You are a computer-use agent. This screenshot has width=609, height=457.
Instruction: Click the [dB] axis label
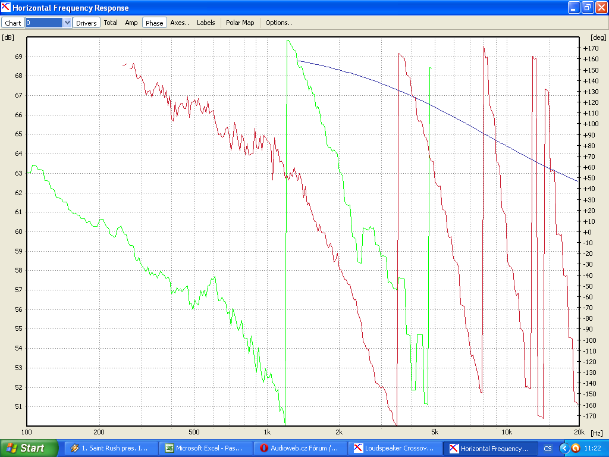[8, 37]
